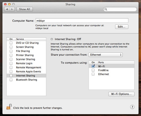Minimize the window with the yellow button
Viewport: 141px width, 116px height.
coord(9,4)
